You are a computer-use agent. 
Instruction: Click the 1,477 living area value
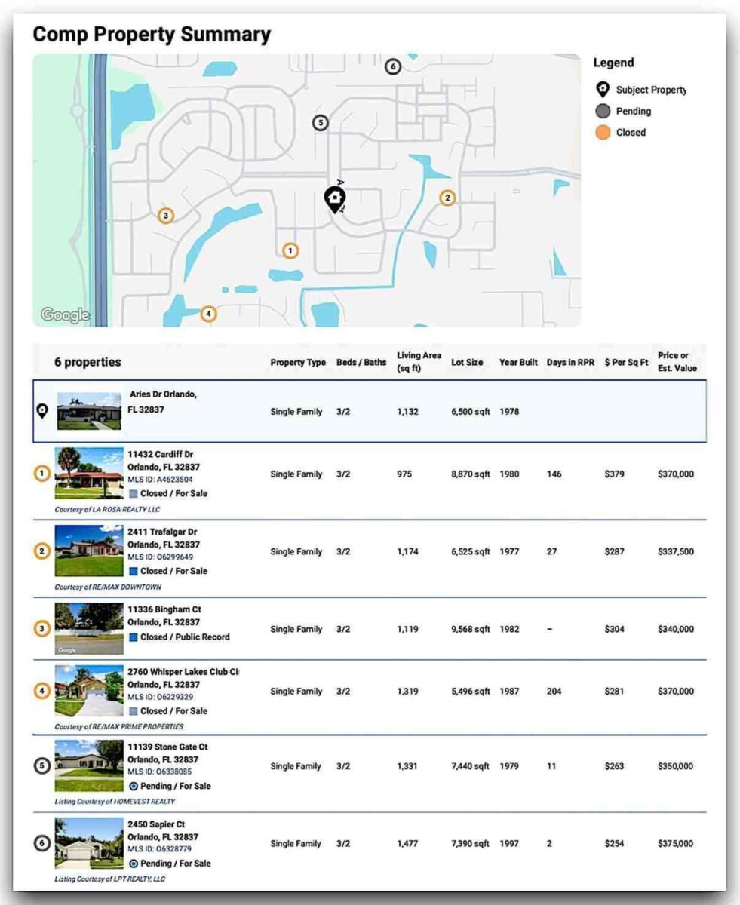[407, 844]
